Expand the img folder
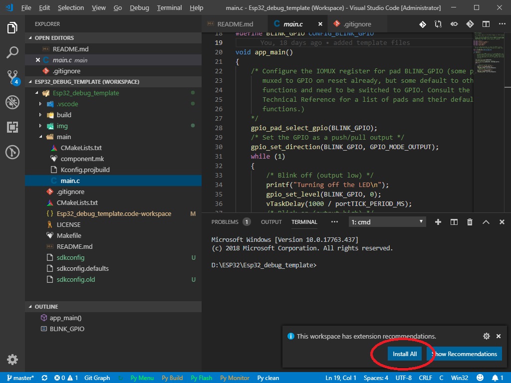Screen dimensions: 511x383 [x=40, y=126]
